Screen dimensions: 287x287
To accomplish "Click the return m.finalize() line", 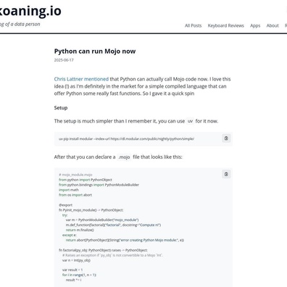I will 80,230.
